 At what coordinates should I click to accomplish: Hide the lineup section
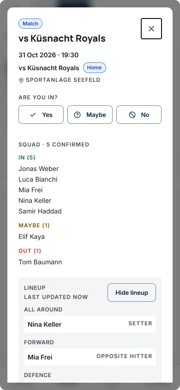click(x=132, y=292)
